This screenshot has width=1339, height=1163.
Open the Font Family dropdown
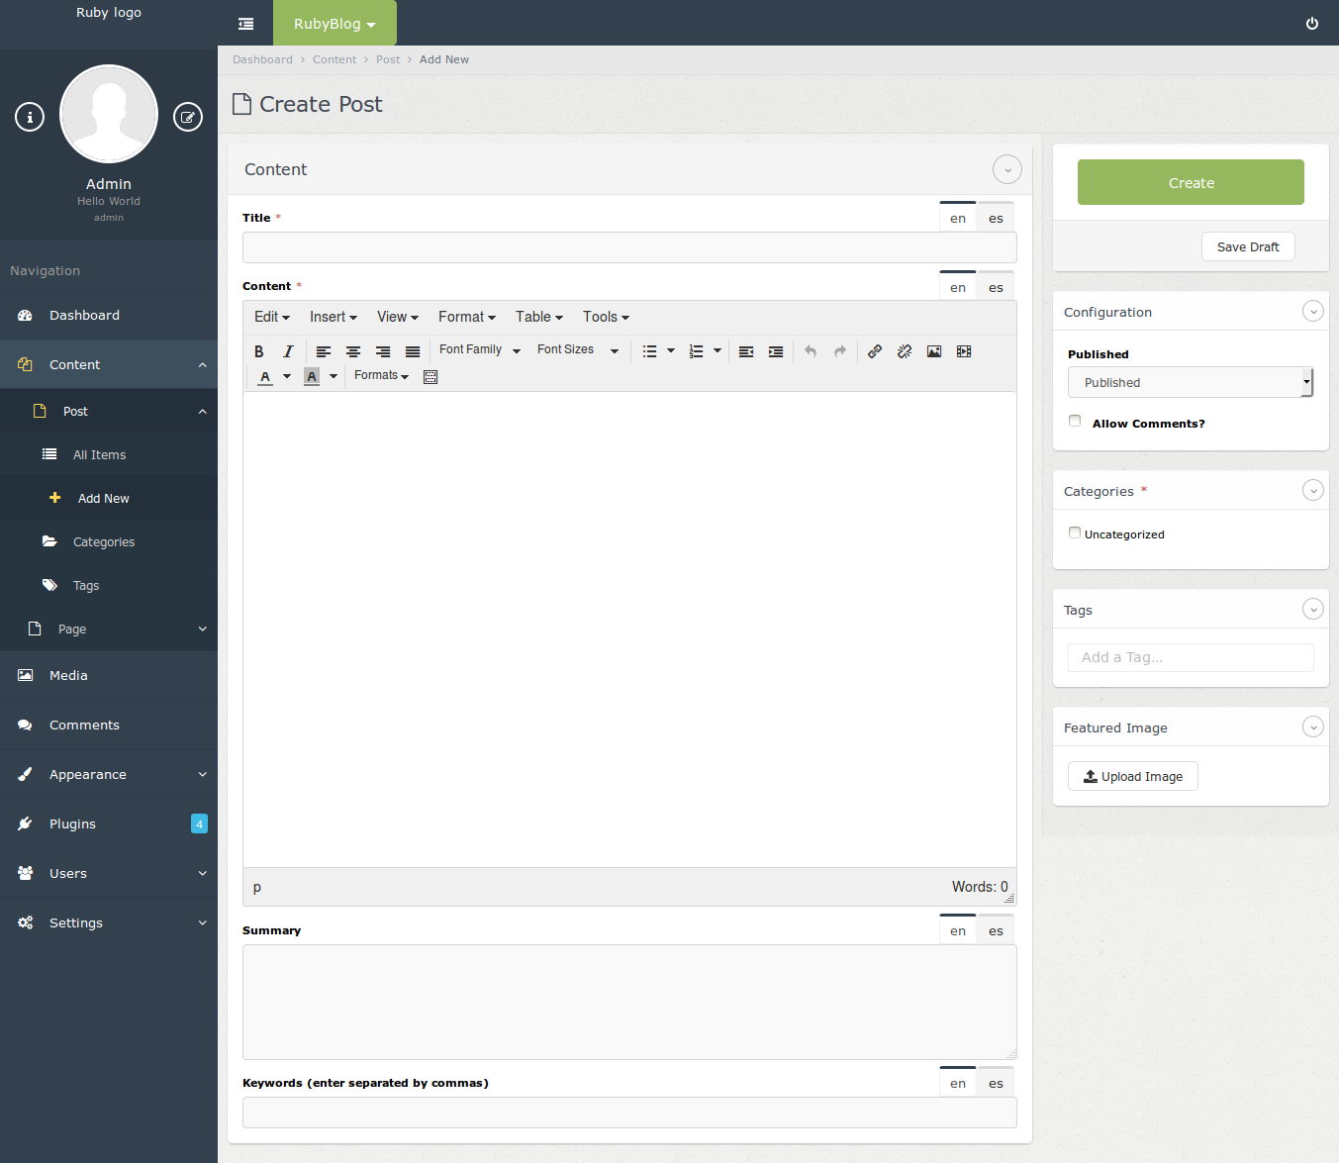(x=479, y=350)
